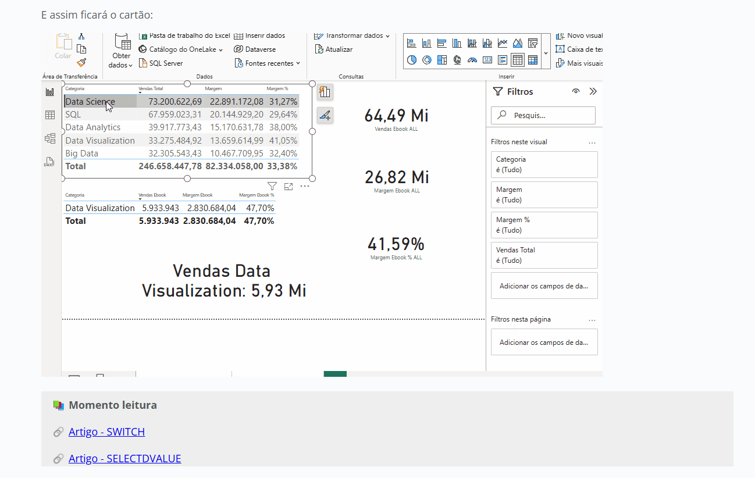Click Caixa de texto button
Screen dimensions: 755x478
click(x=579, y=49)
